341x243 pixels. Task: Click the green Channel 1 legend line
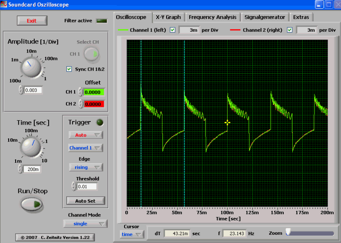(x=123, y=30)
